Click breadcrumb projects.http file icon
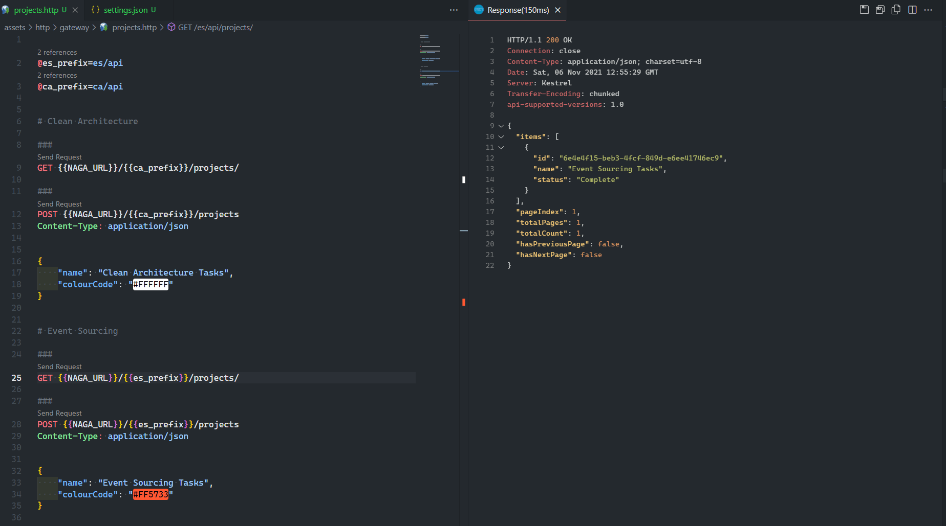The width and height of the screenshot is (946, 526). 104,27
